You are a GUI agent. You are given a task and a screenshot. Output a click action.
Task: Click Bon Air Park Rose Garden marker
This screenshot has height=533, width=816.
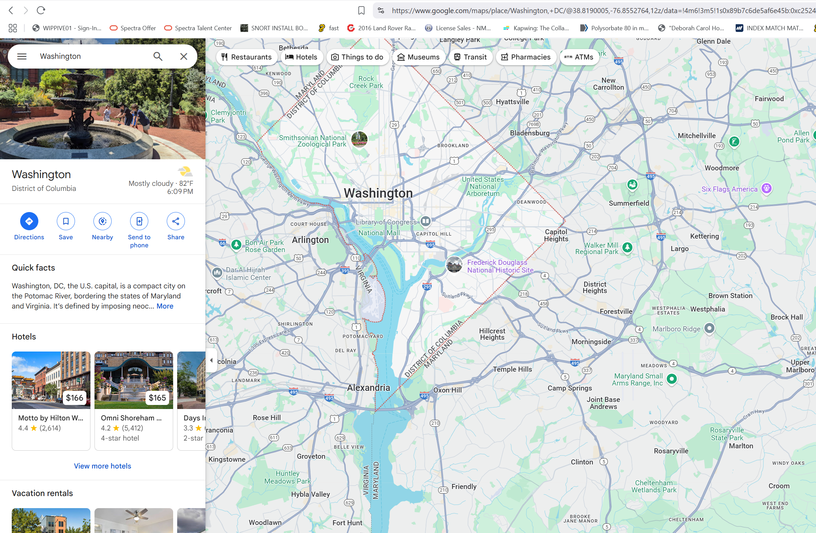[x=236, y=245]
